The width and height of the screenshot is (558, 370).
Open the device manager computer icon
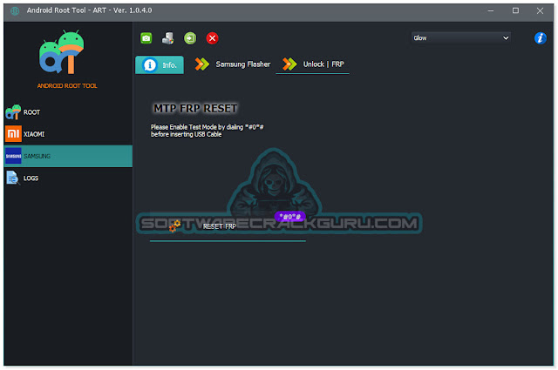[x=168, y=38]
